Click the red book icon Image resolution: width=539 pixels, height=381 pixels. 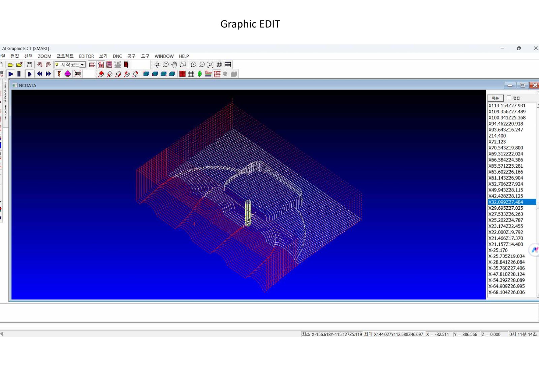pos(126,65)
